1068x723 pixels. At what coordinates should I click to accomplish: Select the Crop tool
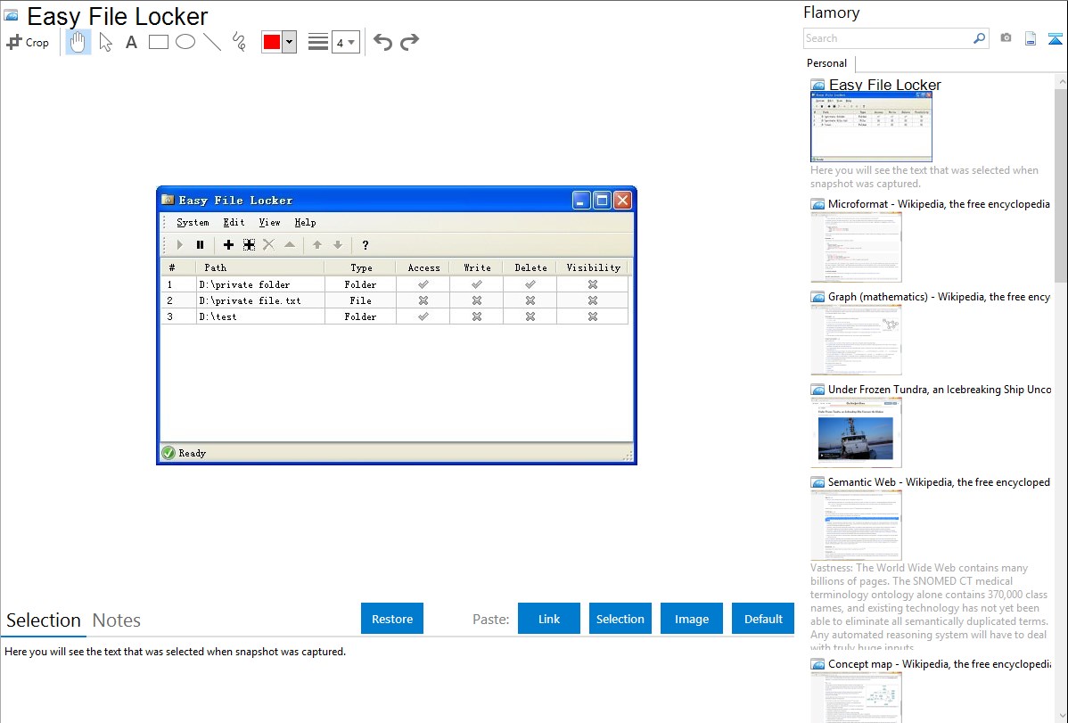[x=28, y=42]
